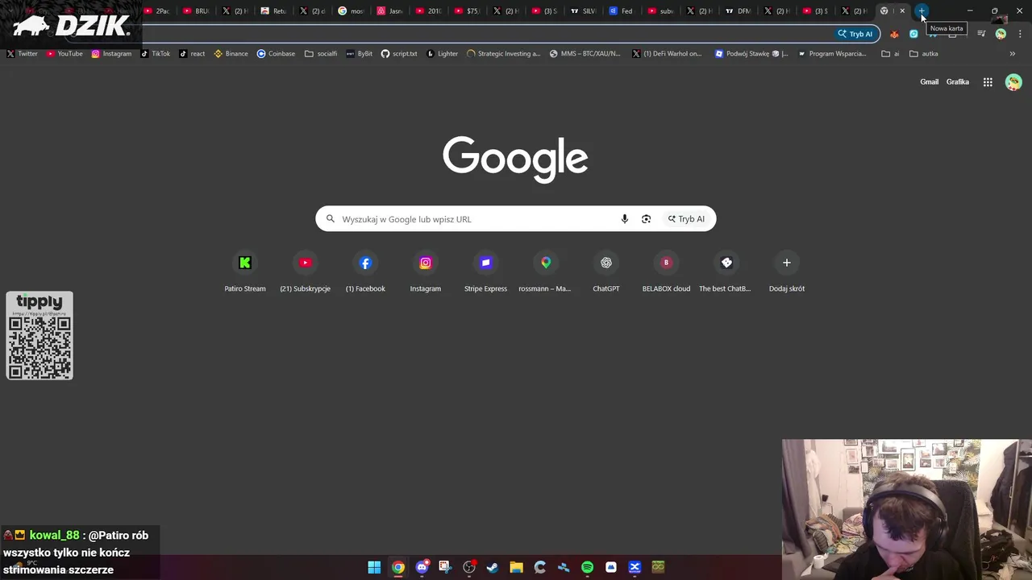Click the magnifier icon in search box
Screen dimensions: 1032x580
pyautogui.click(x=330, y=219)
